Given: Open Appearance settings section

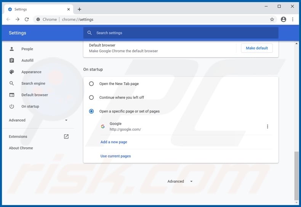Looking at the screenshot, I should click(x=32, y=72).
